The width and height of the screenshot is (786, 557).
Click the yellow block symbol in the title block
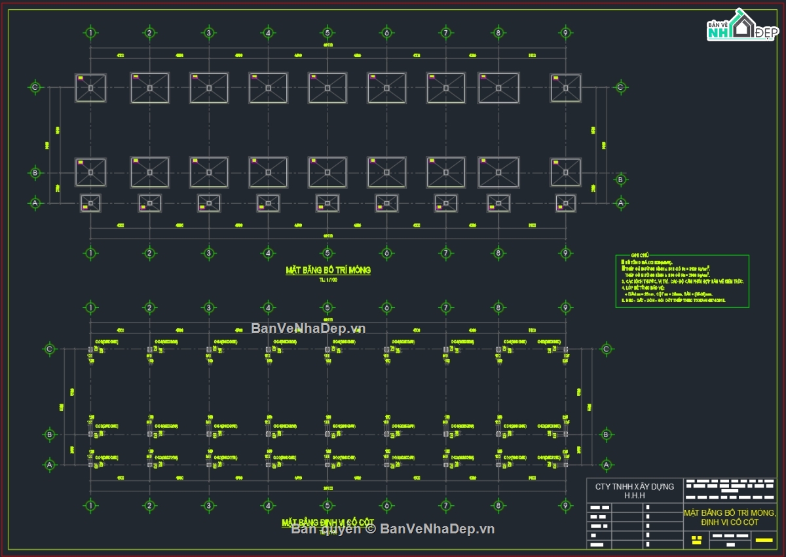696,540
